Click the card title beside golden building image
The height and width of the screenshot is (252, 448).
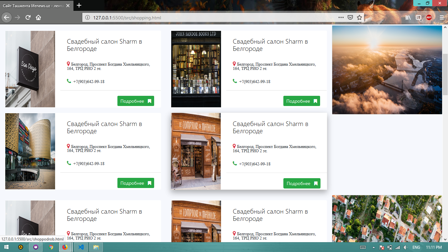[104, 128]
